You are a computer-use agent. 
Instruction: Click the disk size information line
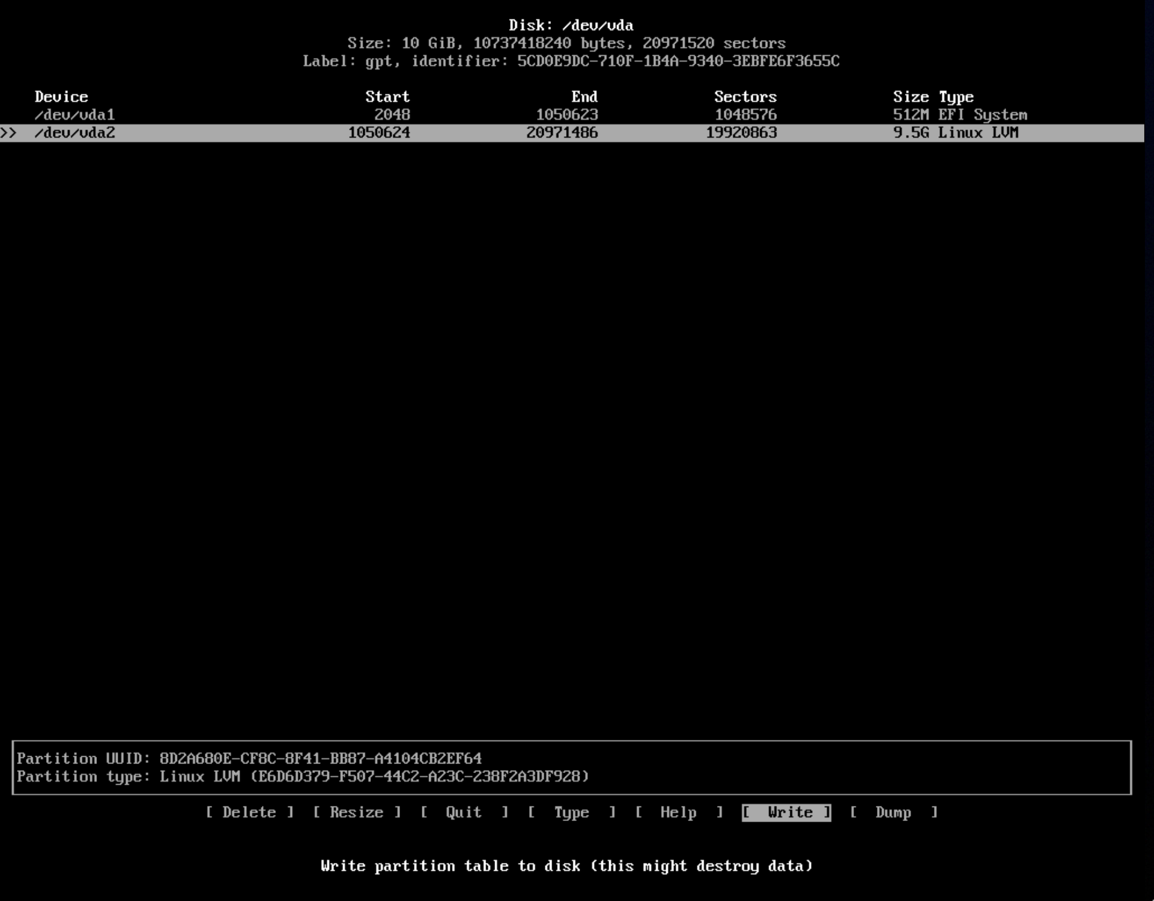tap(566, 44)
